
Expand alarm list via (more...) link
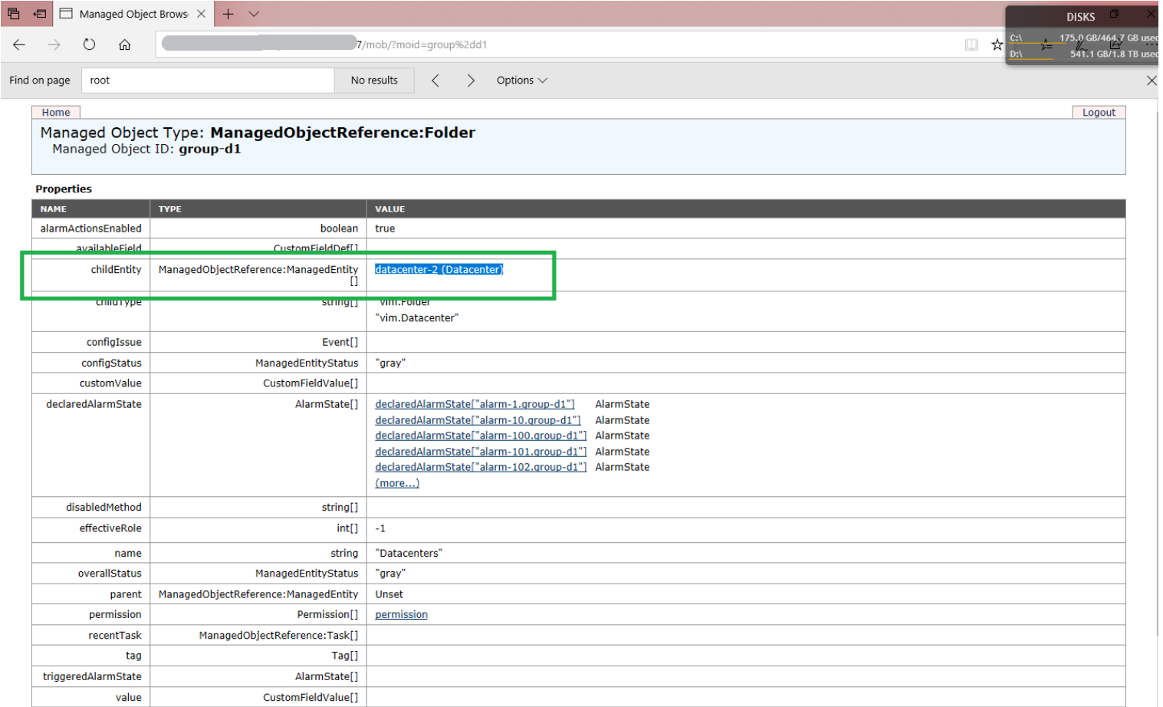coord(396,483)
